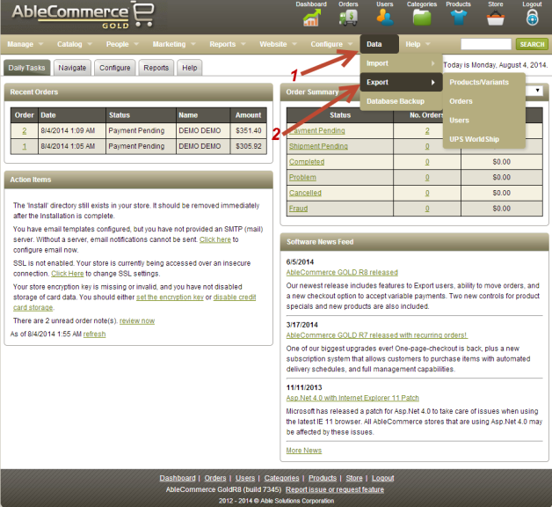Expand the Manage dropdown menu
552x507 pixels.
click(25, 44)
